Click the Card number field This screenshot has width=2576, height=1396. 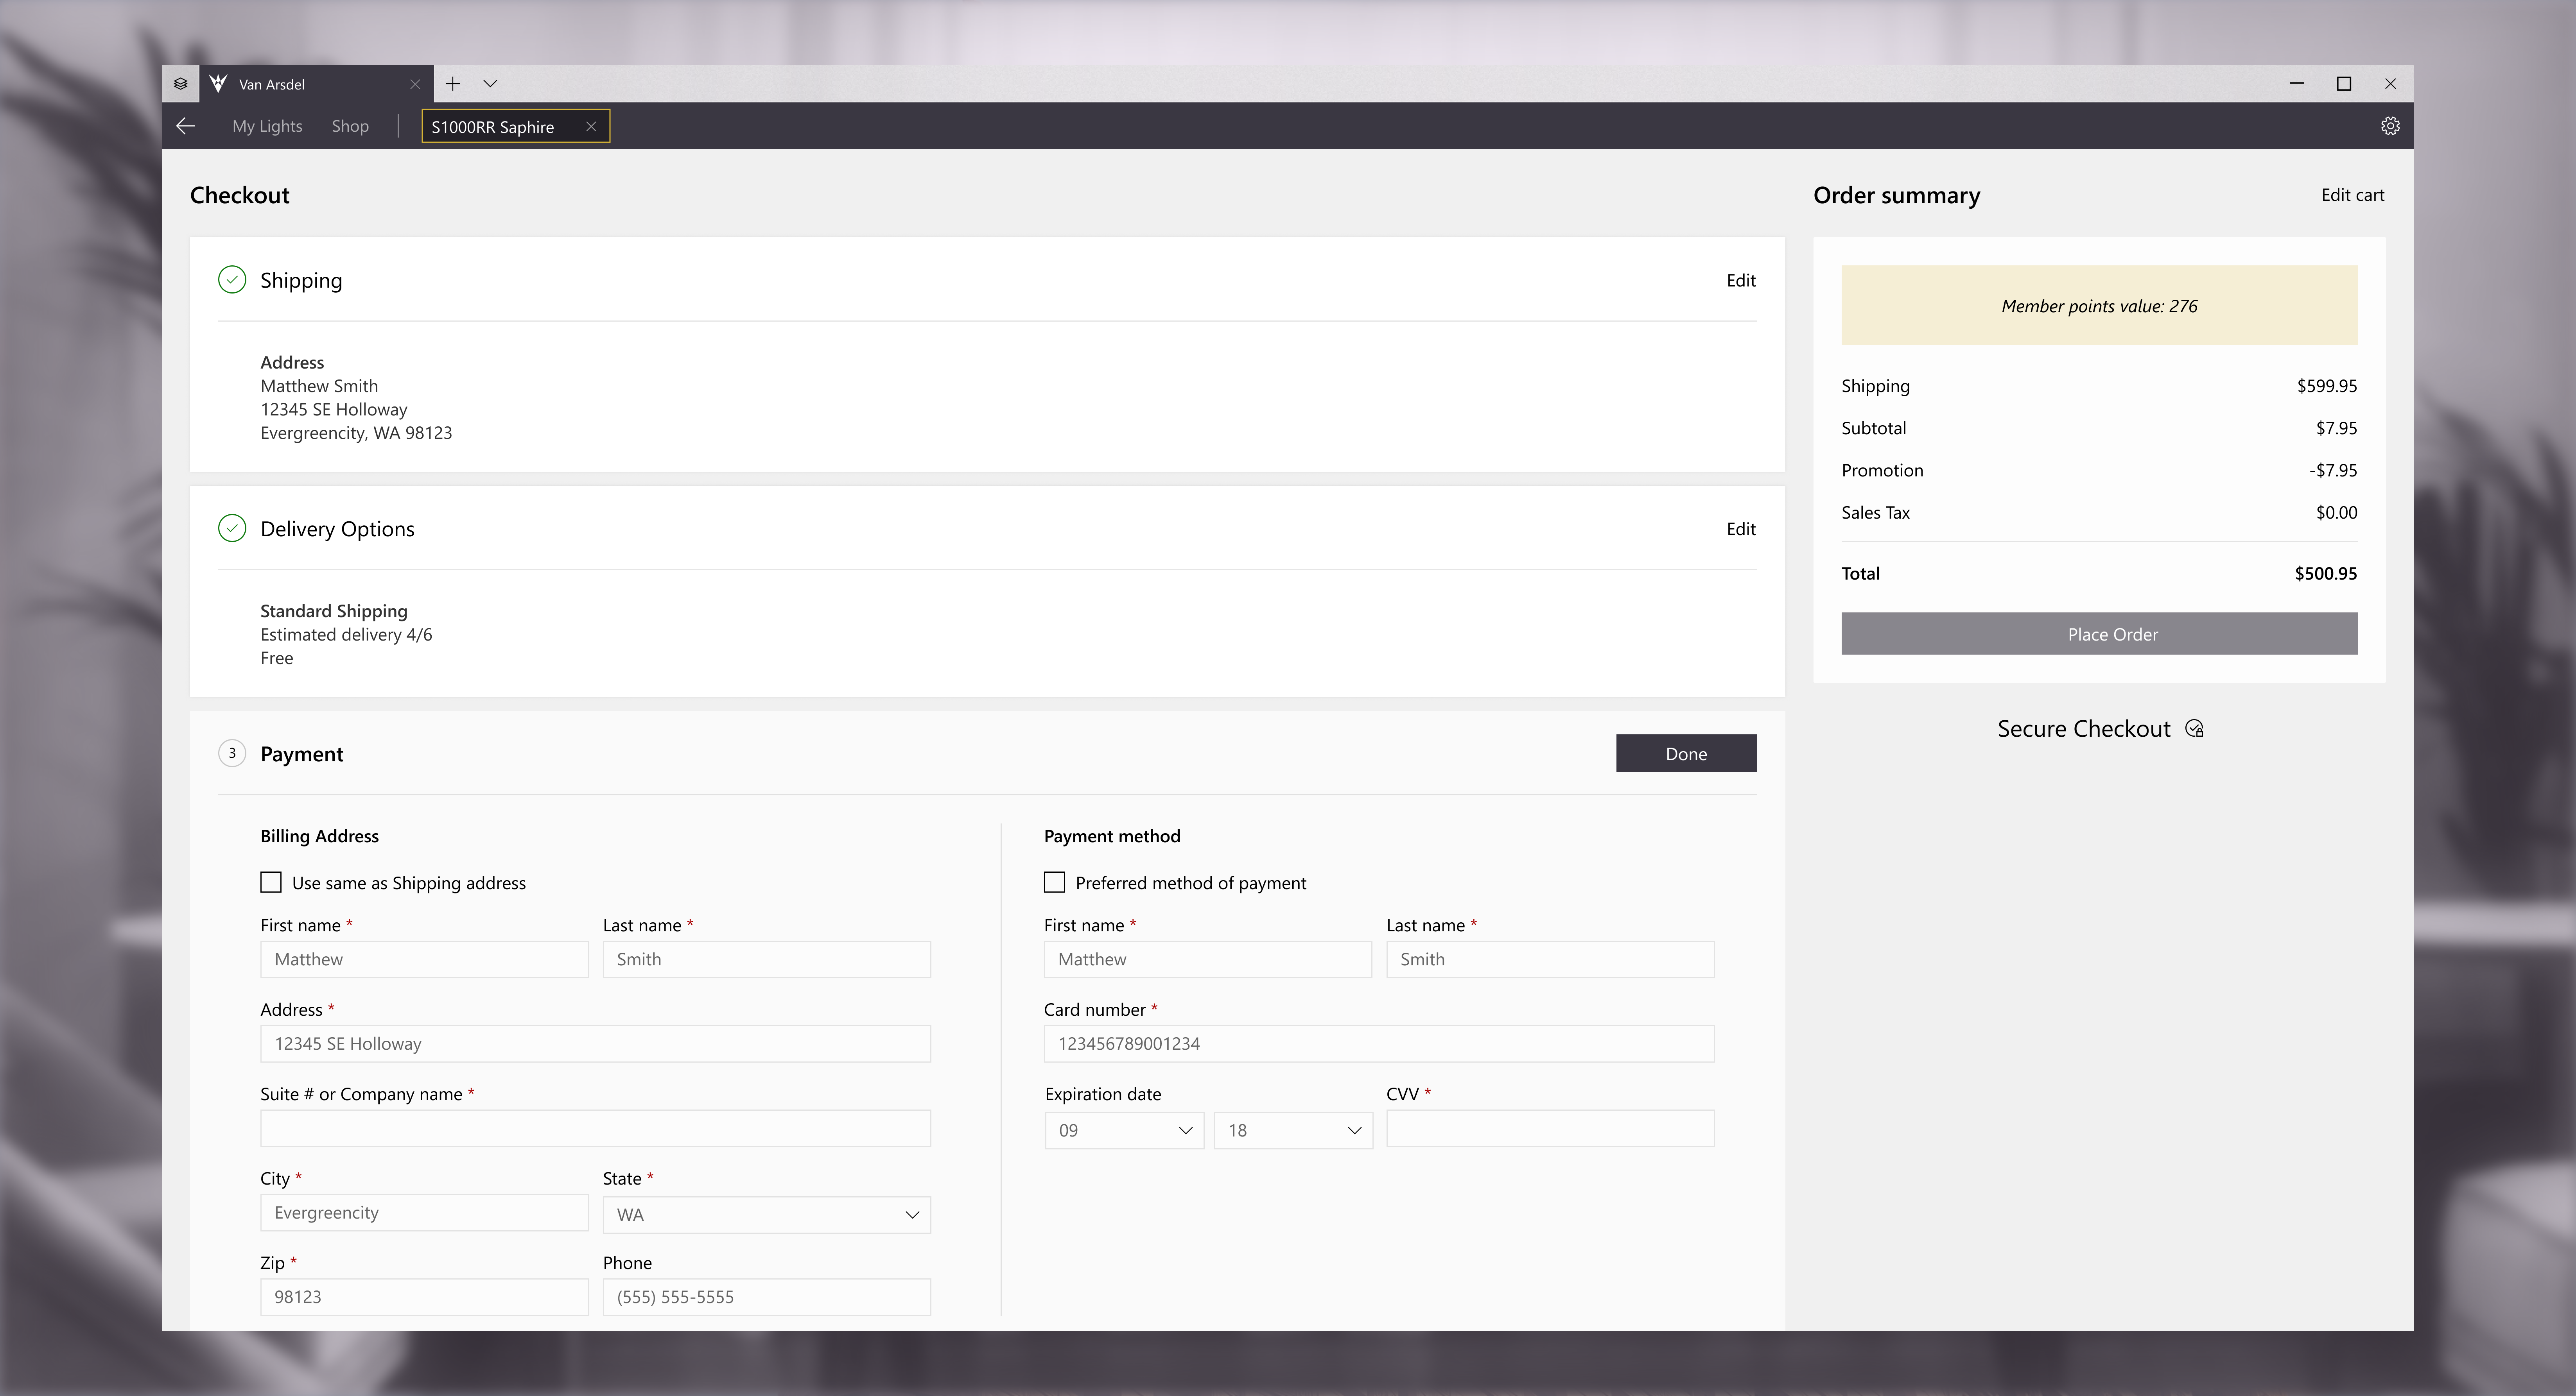pyautogui.click(x=1379, y=1043)
